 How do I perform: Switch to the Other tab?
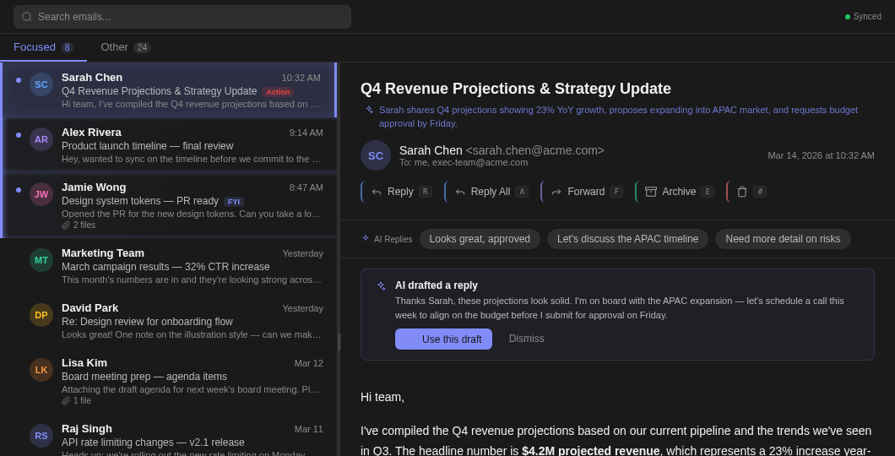[126, 47]
